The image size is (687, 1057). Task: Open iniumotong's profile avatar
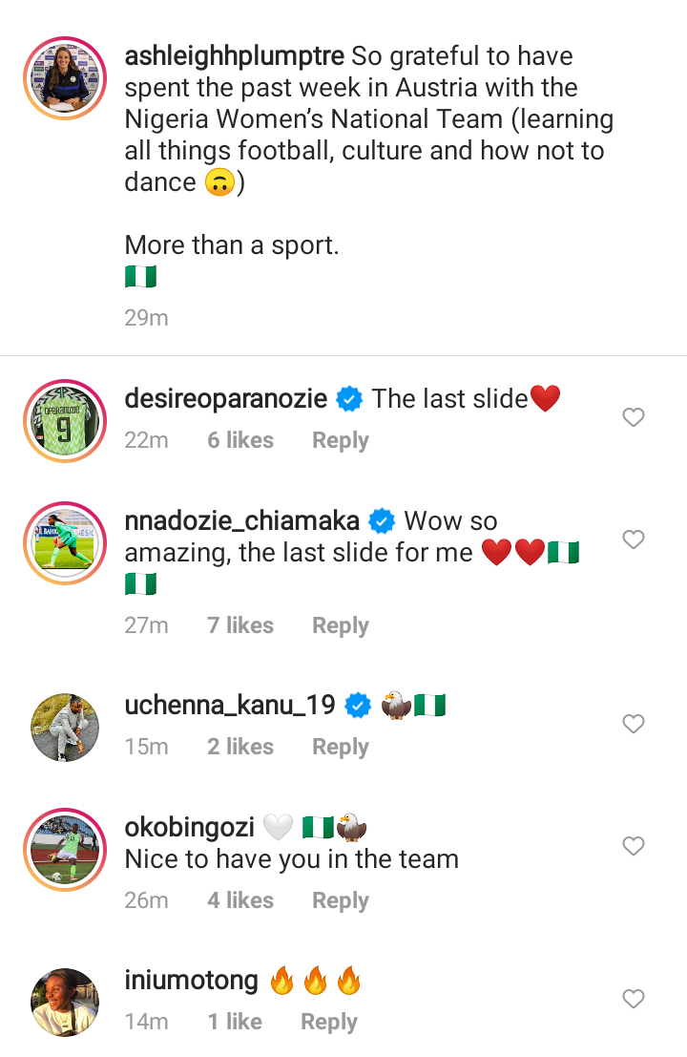pyautogui.click(x=65, y=1003)
